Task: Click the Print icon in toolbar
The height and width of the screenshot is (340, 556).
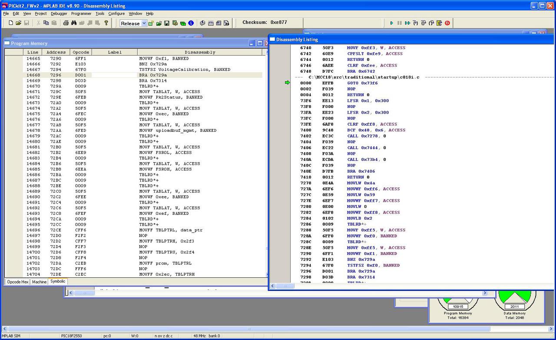Action: point(66,23)
